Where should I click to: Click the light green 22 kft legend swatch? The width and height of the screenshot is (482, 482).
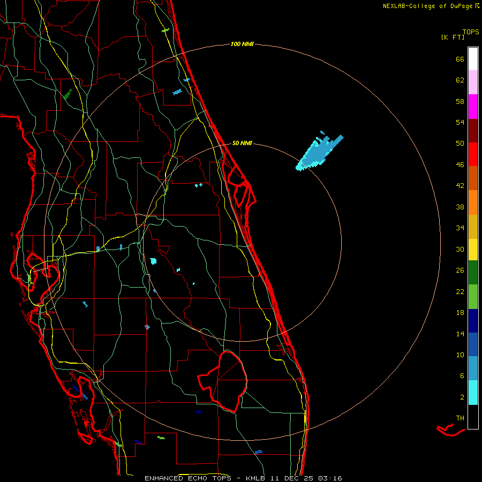tap(473, 297)
